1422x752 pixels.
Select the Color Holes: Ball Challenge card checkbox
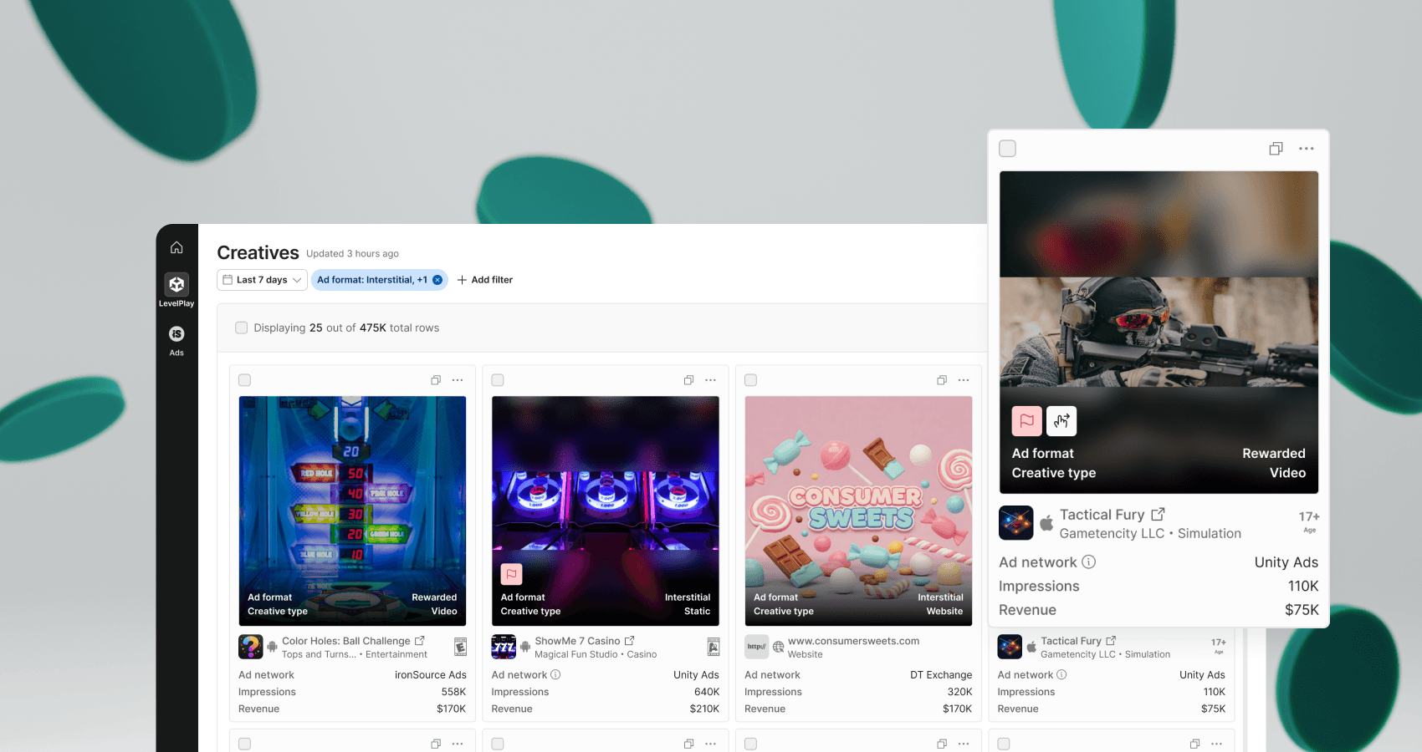(244, 379)
